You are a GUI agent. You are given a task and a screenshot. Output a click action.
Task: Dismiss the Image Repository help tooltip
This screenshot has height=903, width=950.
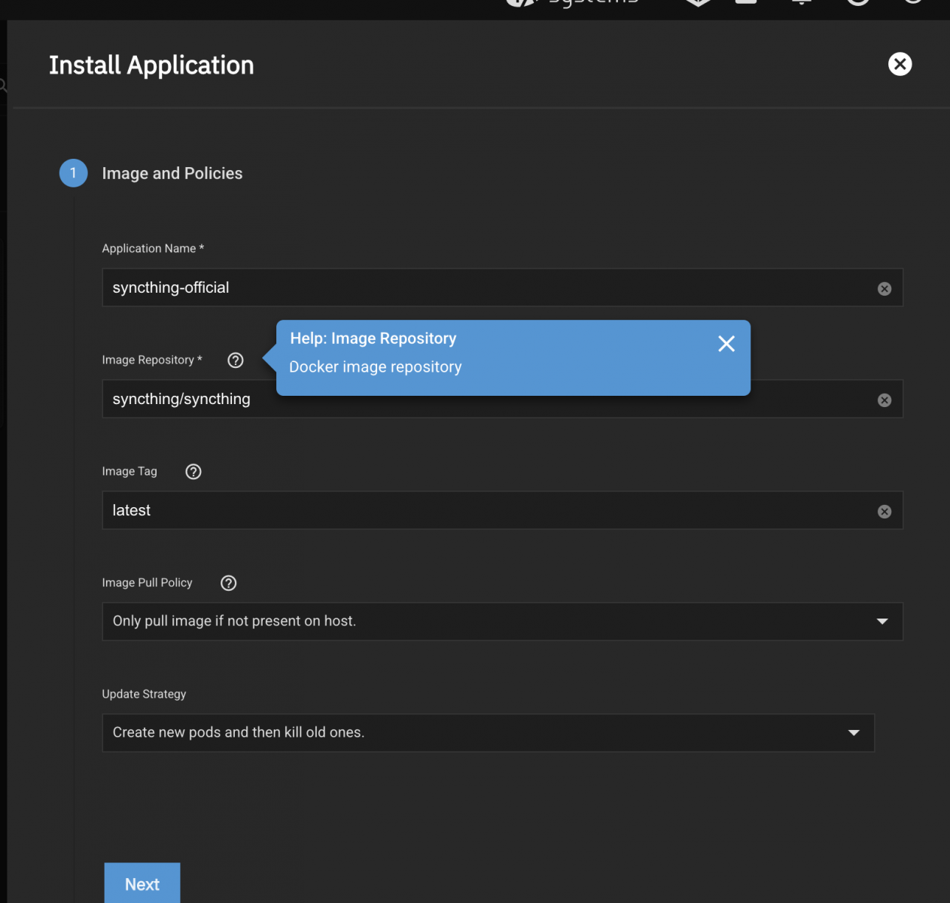pos(726,344)
